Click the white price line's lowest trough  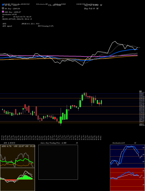point(83,65)
